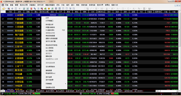Click the yellow open-folder toolbar icon

click(4, 9)
